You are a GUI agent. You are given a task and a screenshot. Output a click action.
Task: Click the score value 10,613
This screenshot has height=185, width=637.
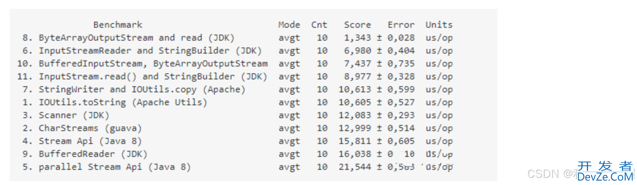tap(355, 90)
